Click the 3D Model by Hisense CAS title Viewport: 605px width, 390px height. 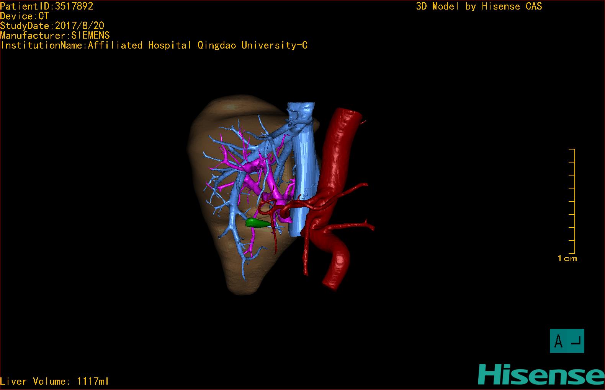(x=479, y=6)
